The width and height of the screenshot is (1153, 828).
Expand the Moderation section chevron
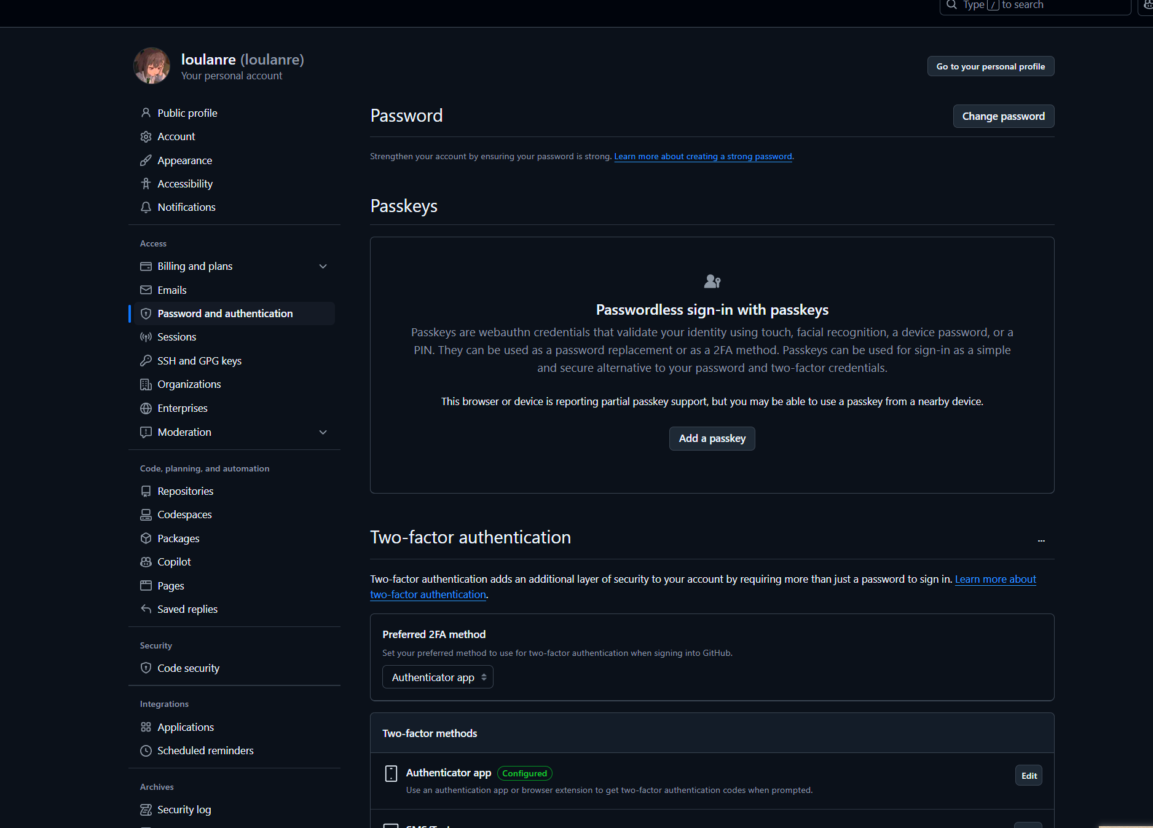coord(323,432)
